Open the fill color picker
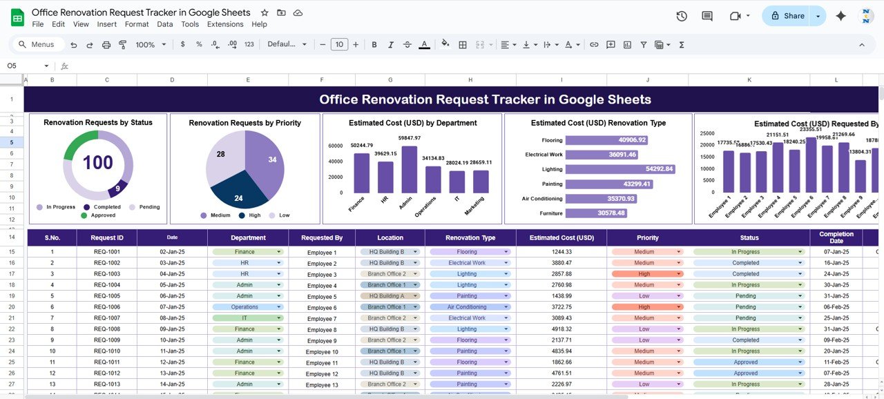Viewport: 884px width, 399px height. 445,45
